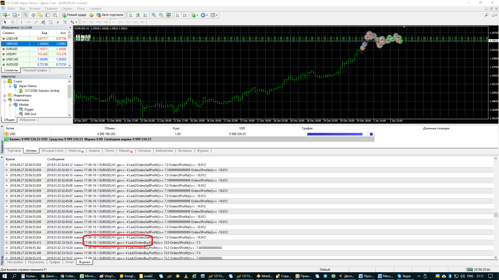The image size is (499, 280).
Task: Toggle Авто-торговля button
Action: pos(110,15)
